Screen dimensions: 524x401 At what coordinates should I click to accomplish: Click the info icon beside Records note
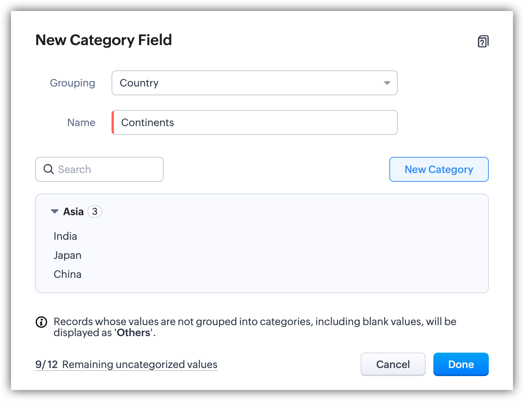click(41, 322)
